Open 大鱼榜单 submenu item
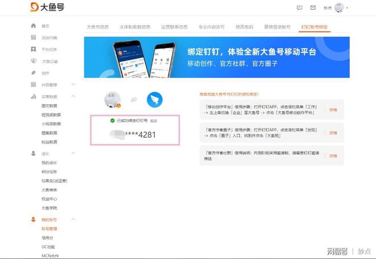 pos(49,190)
